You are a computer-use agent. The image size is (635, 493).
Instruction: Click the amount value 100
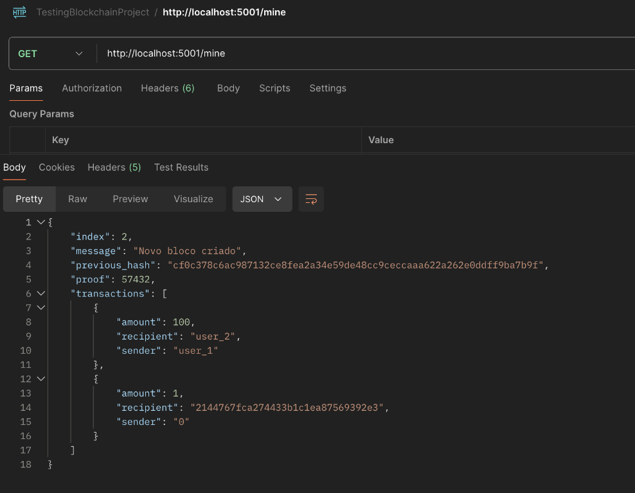pos(181,322)
